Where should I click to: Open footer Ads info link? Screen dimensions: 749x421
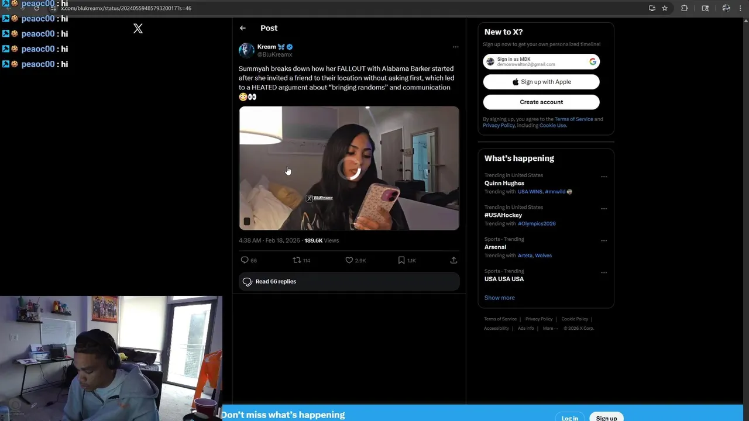(x=525, y=329)
